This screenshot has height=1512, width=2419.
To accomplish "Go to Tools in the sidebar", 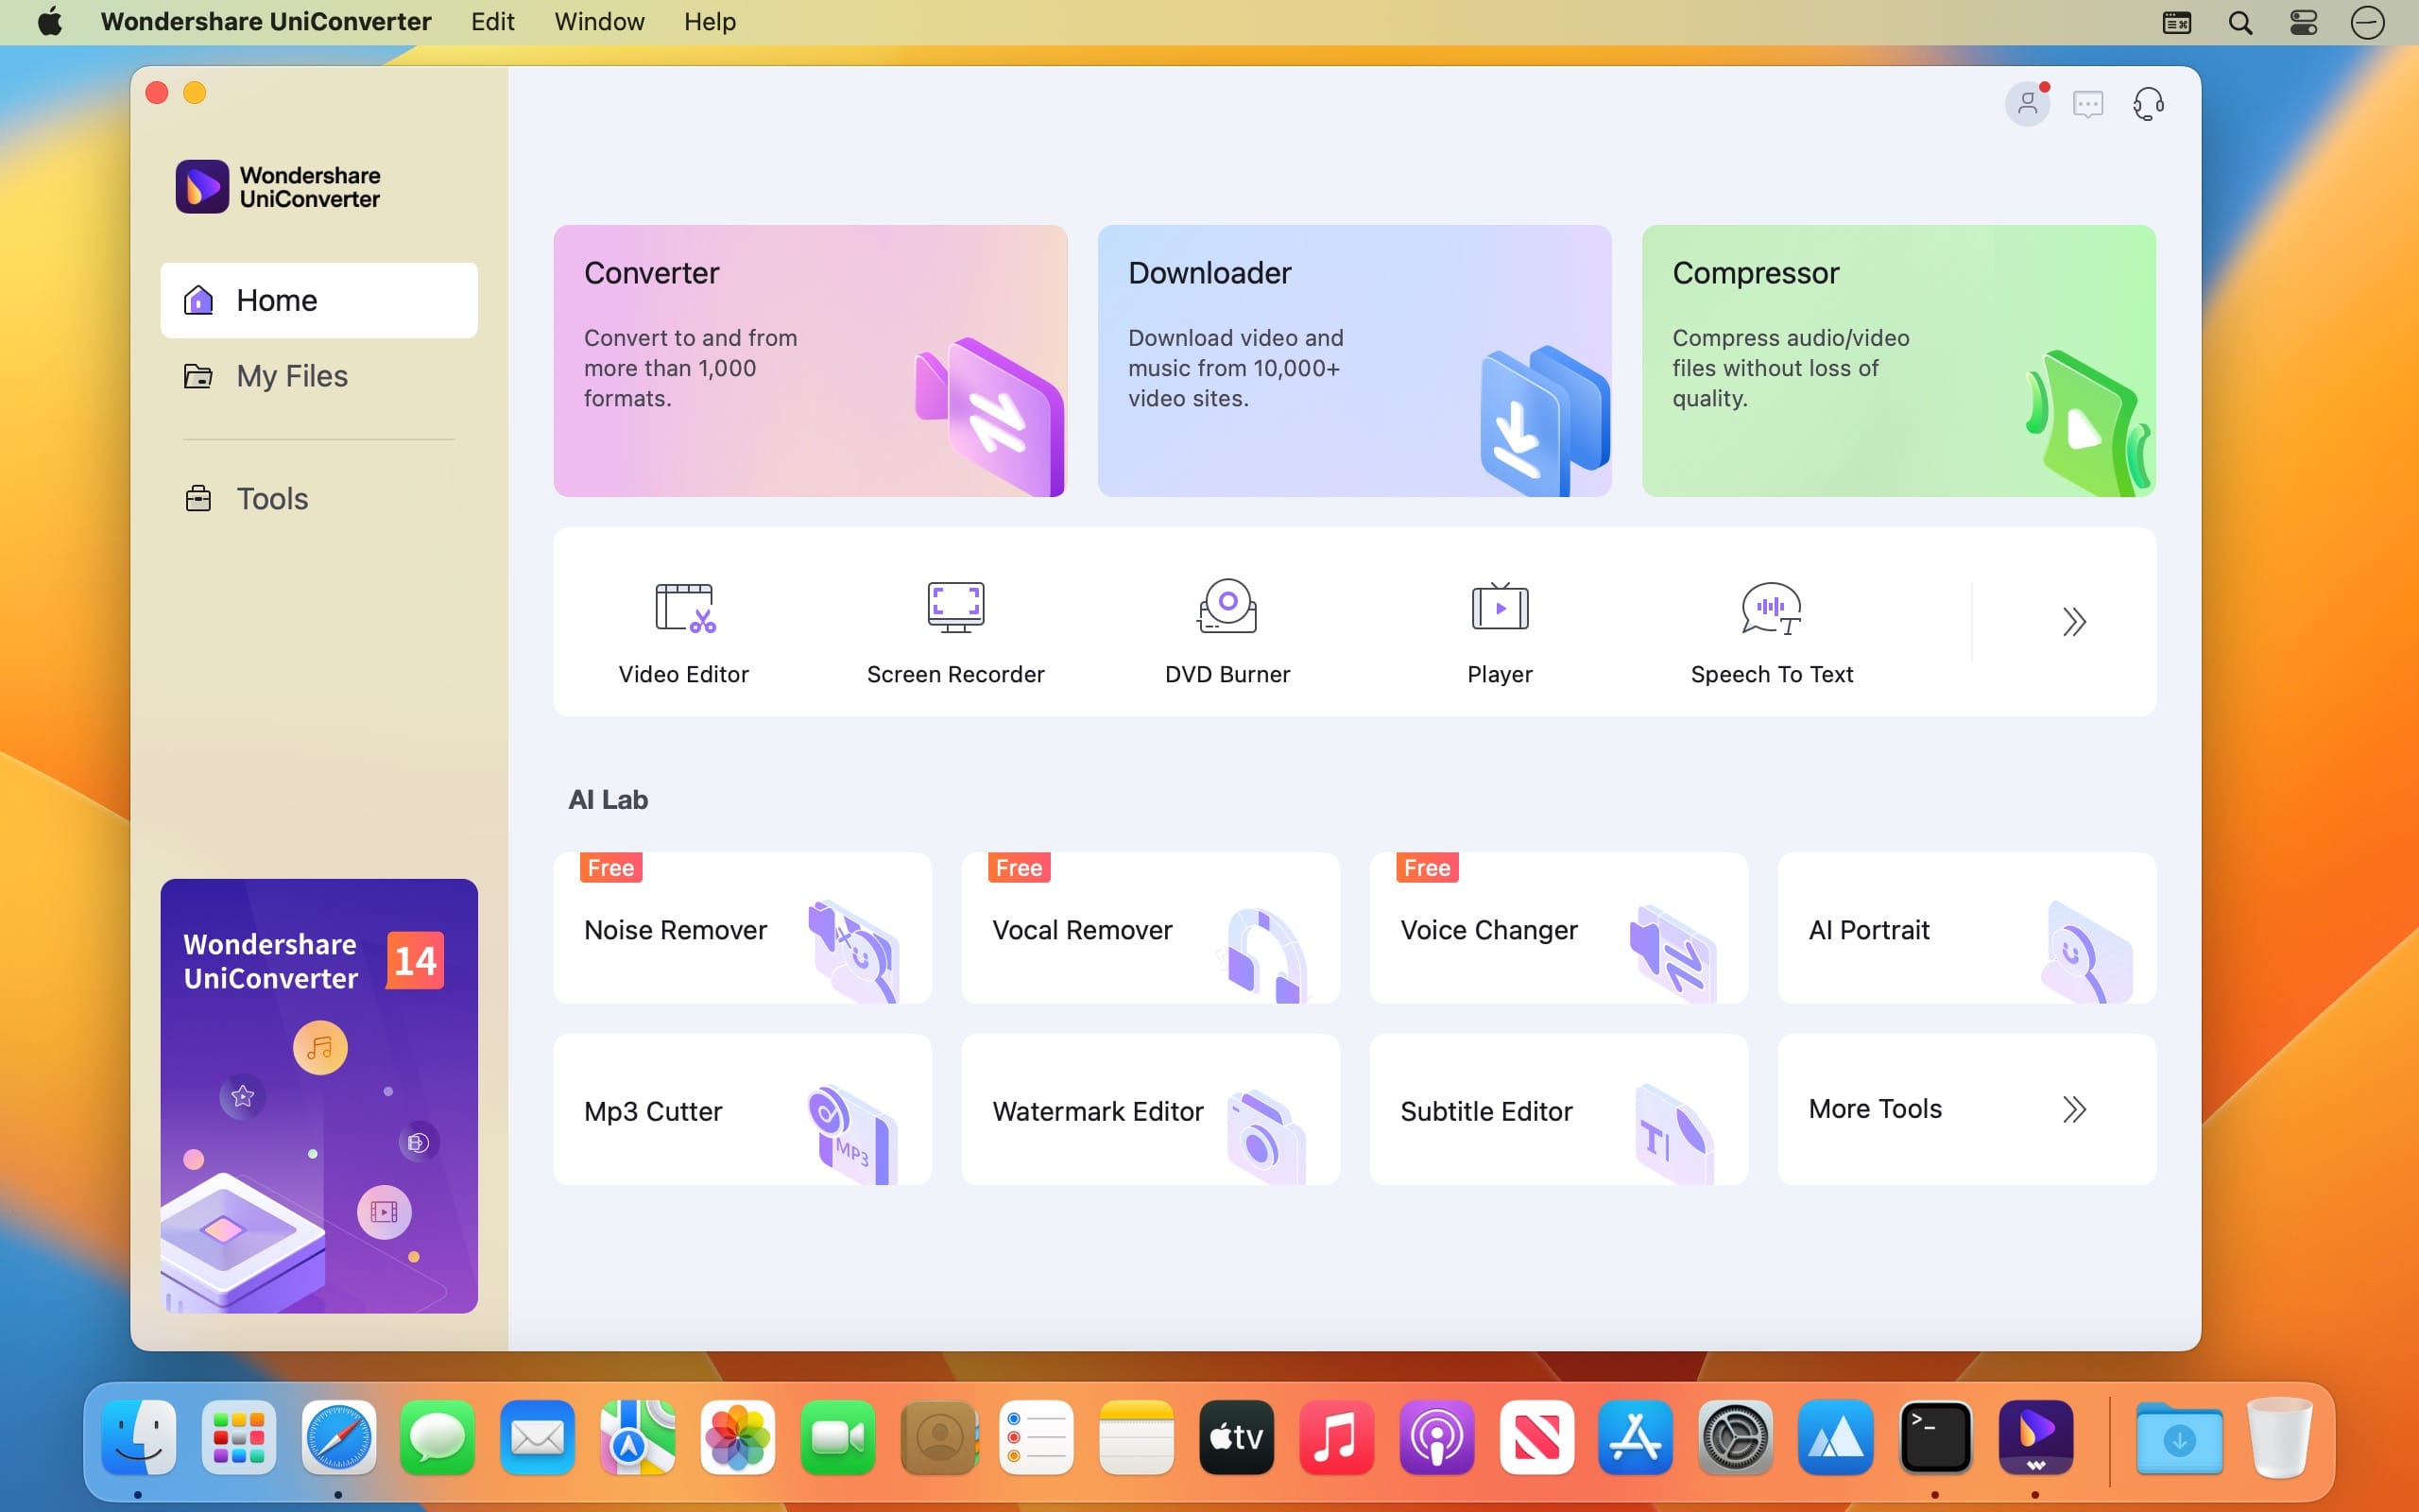I will 318,498.
